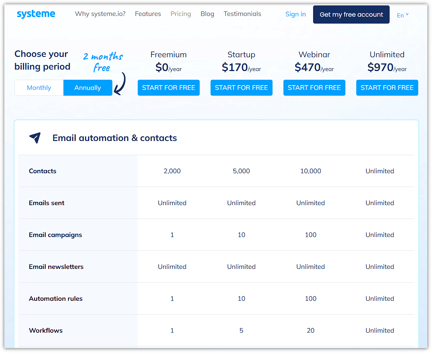This screenshot has height=353, width=432.
Task: Go to the Features page
Action: point(148,14)
